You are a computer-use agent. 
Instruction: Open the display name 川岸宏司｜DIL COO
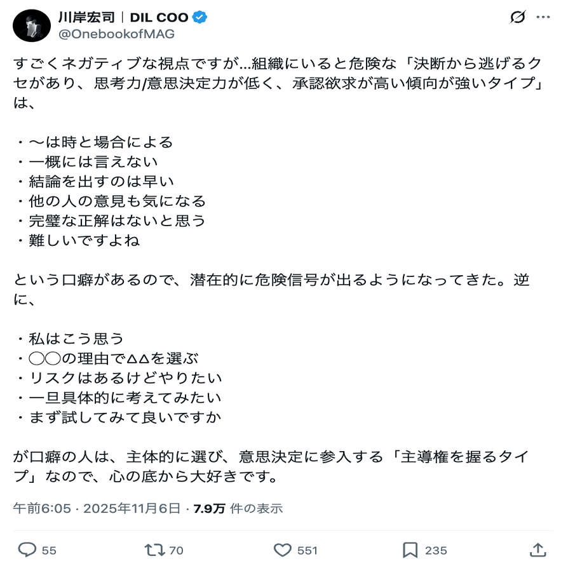click(123, 17)
